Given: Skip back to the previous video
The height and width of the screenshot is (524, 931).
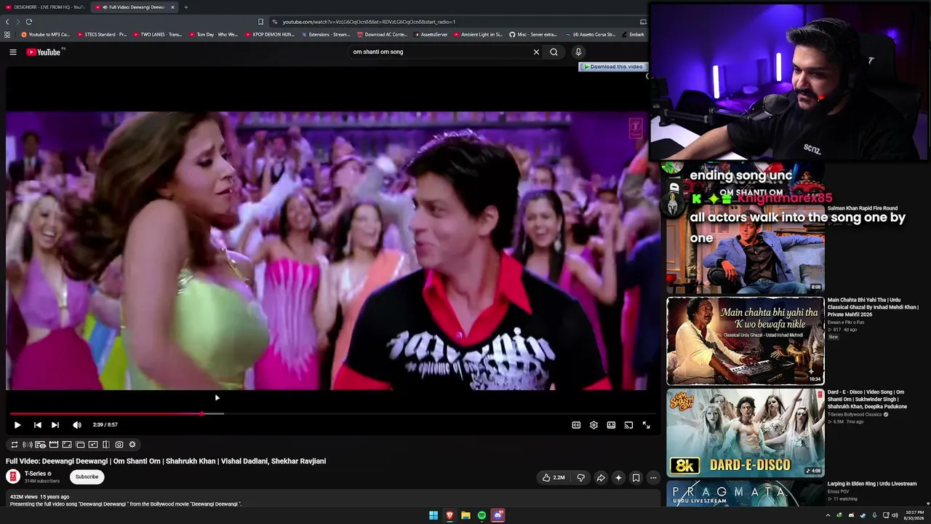Looking at the screenshot, I should click(38, 425).
